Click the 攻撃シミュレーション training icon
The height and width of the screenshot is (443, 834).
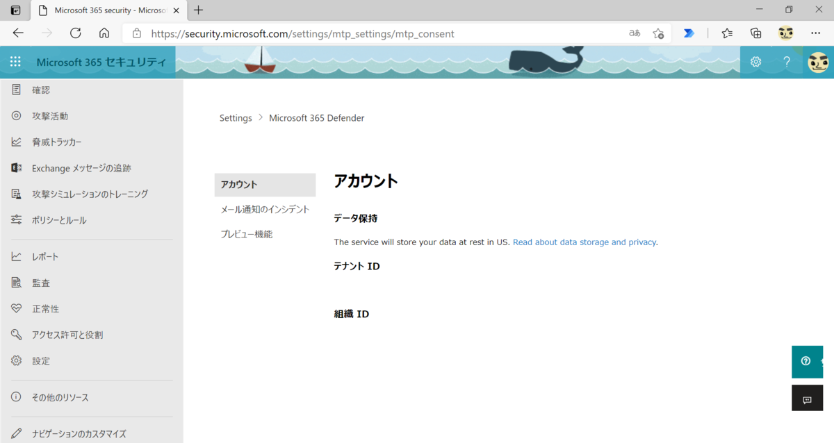[x=17, y=194]
